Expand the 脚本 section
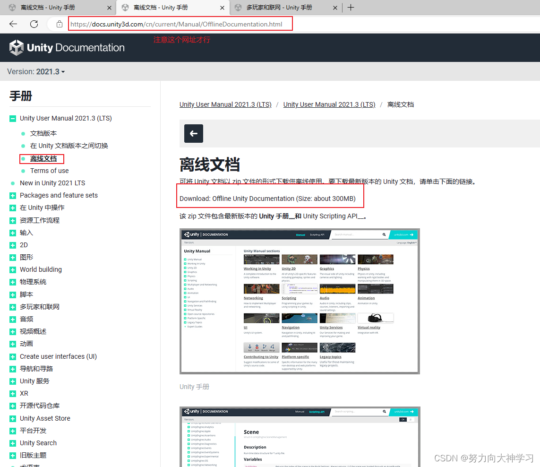540x467 pixels. coord(13,294)
